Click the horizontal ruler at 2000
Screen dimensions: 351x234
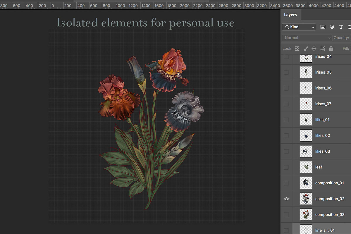coord(185,6)
